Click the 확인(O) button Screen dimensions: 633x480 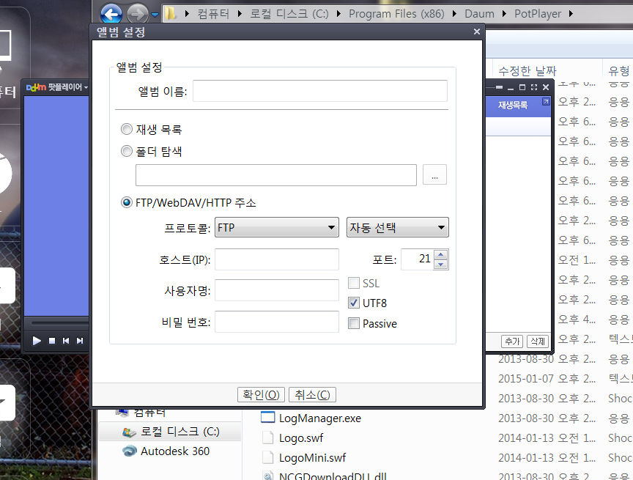(x=261, y=394)
